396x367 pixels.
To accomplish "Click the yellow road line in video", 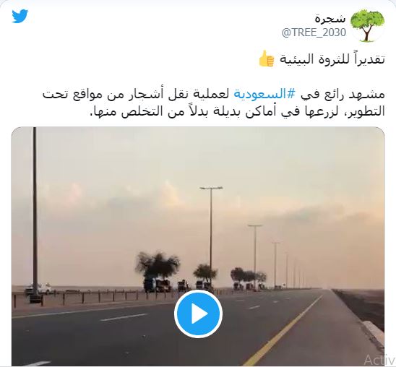I will click(283, 330).
